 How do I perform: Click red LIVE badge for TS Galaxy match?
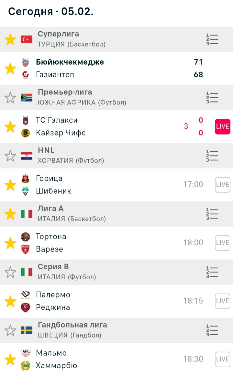(222, 126)
